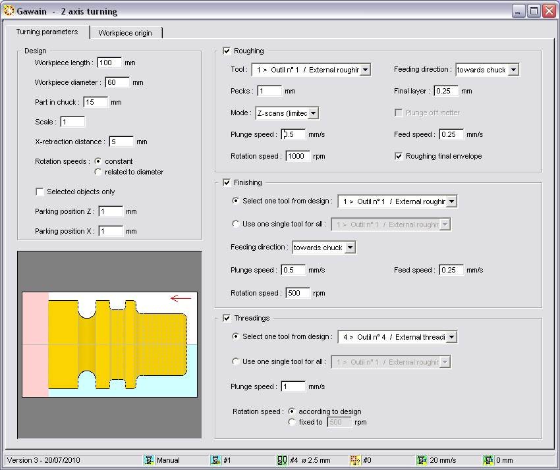Open the Roughing Tool dropdown
The width and height of the screenshot is (560, 470).
point(366,70)
